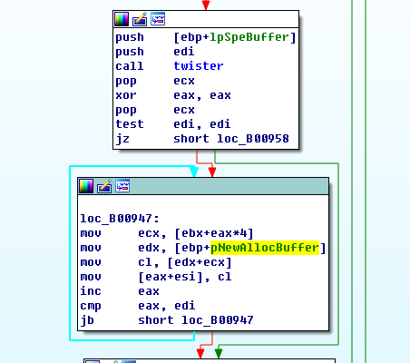Click the red arrowhead entering top node
Viewport: 410px width, 363px height.
(x=206, y=5)
